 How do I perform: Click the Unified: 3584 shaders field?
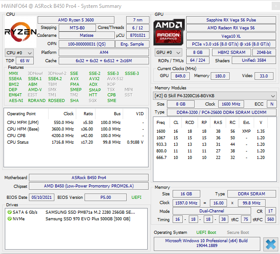(254, 60)
